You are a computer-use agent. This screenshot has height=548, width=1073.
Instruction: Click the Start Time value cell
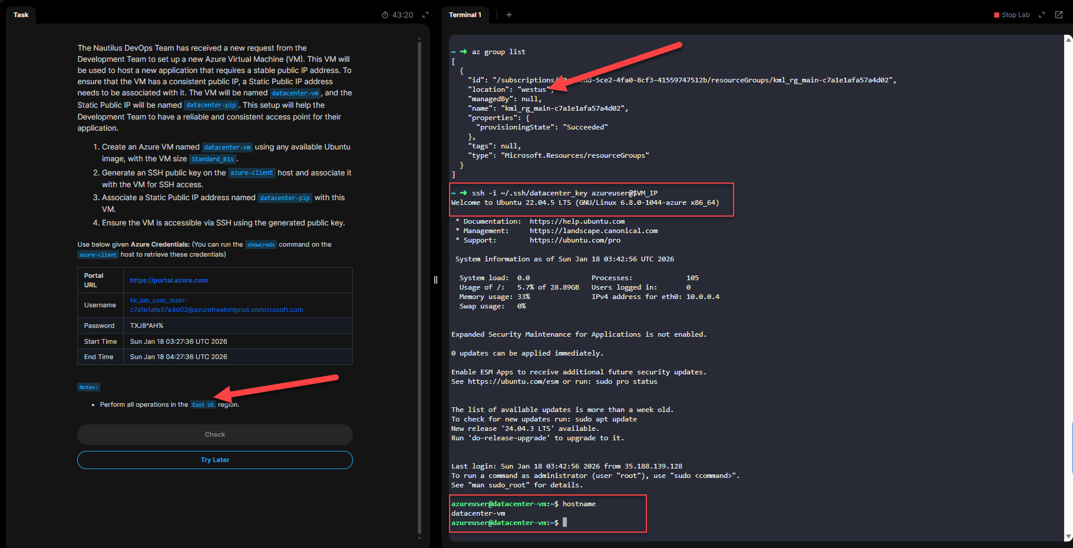coord(238,341)
